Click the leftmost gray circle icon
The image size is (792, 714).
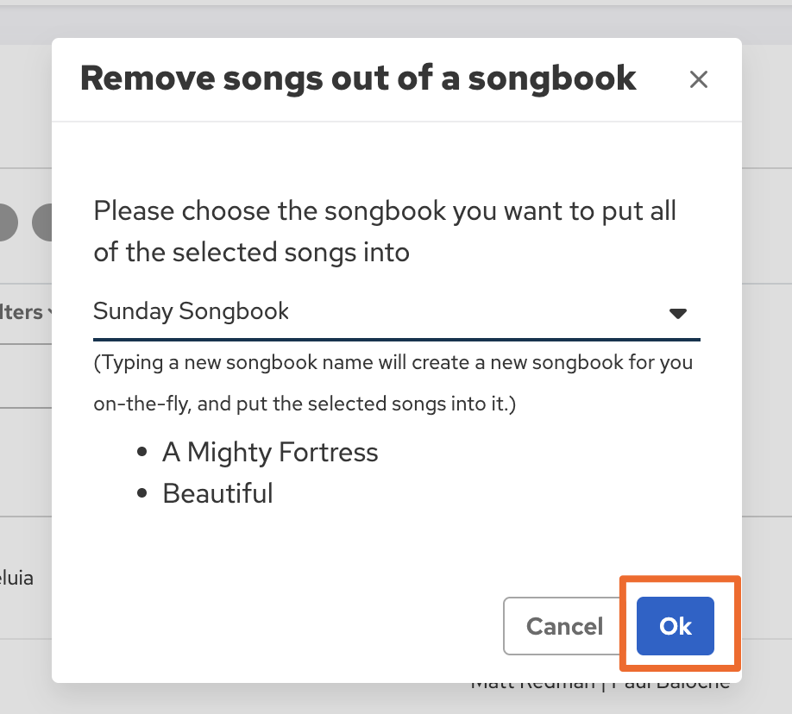click(x=7, y=222)
